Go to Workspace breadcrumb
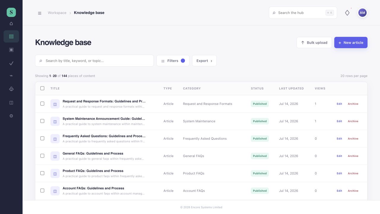The height and width of the screenshot is (214, 380). 57,13
